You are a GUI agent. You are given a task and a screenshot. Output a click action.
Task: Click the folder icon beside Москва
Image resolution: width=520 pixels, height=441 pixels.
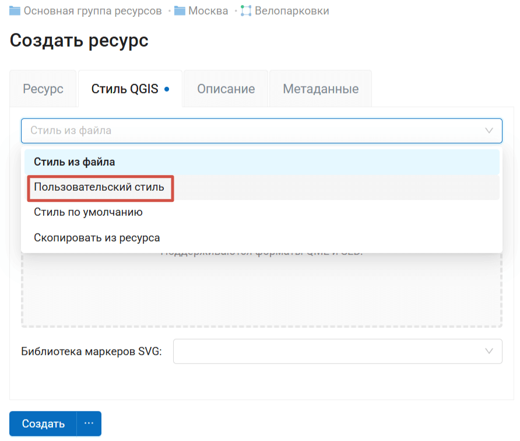[180, 11]
